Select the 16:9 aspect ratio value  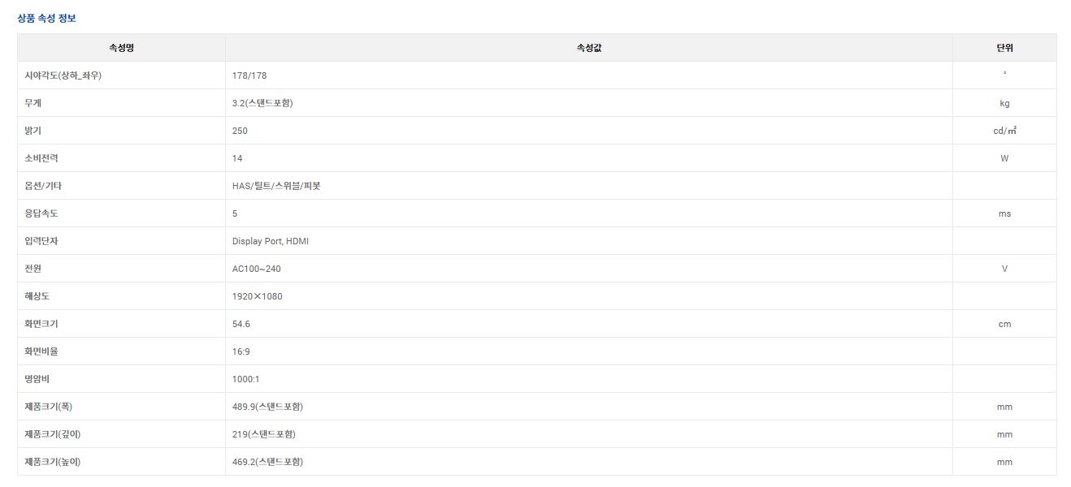click(x=242, y=351)
